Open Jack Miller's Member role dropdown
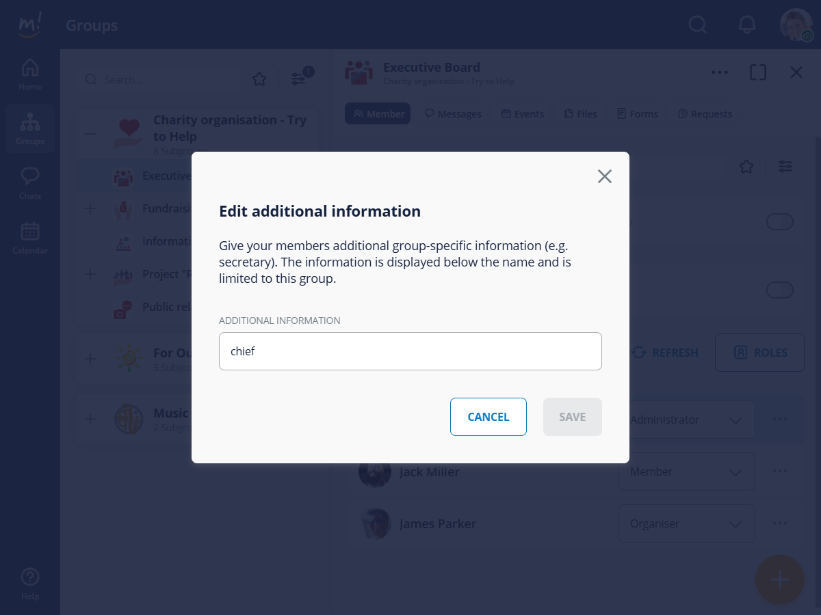 pos(687,471)
